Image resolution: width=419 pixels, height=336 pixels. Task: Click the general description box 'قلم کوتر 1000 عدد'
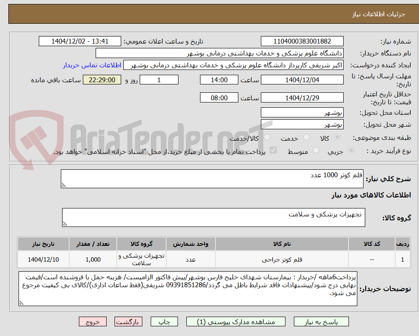click(212, 179)
